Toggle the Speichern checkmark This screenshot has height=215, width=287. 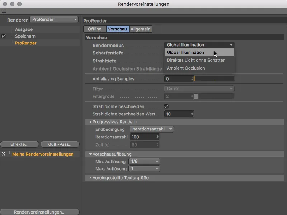4,36
